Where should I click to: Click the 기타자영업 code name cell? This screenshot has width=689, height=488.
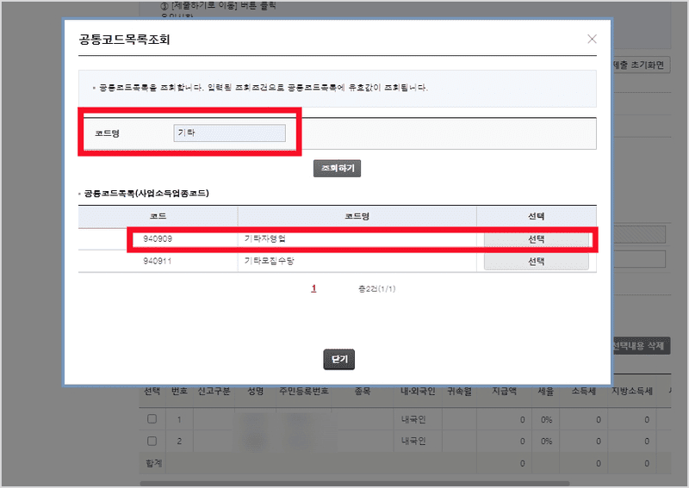(265, 238)
